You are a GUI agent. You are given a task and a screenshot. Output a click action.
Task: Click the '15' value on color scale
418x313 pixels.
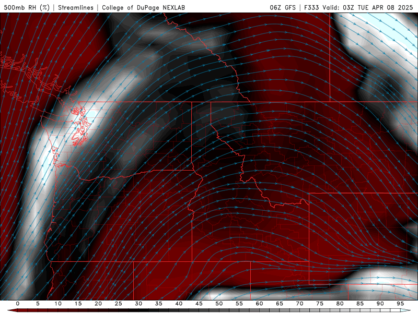78,304
